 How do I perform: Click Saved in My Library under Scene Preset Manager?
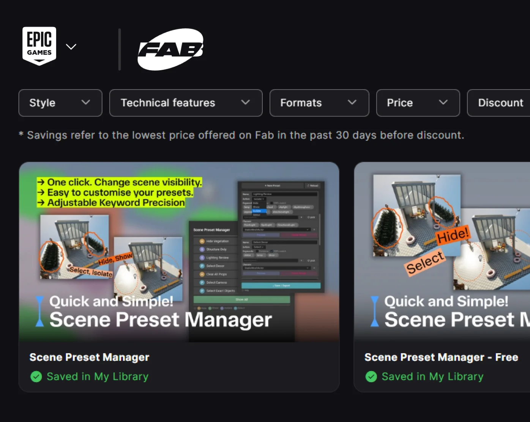[98, 376]
